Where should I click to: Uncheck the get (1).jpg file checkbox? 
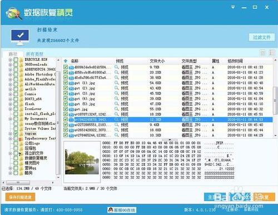coord(66,83)
